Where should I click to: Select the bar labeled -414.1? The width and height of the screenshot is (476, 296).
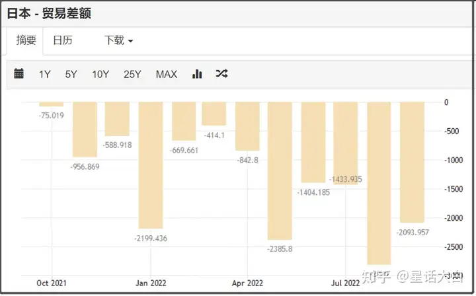pyautogui.click(x=214, y=114)
